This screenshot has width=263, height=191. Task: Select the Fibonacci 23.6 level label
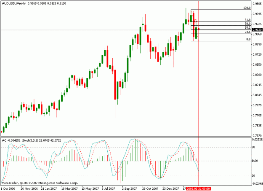pyautogui.click(x=247, y=32)
